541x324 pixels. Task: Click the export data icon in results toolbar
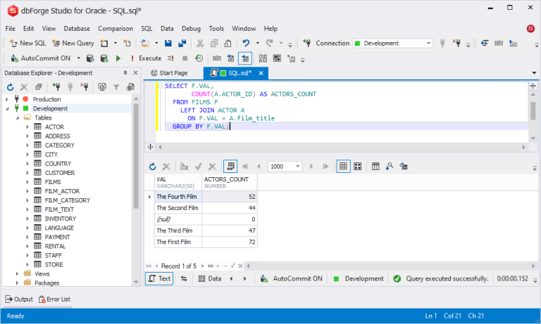pos(404,167)
